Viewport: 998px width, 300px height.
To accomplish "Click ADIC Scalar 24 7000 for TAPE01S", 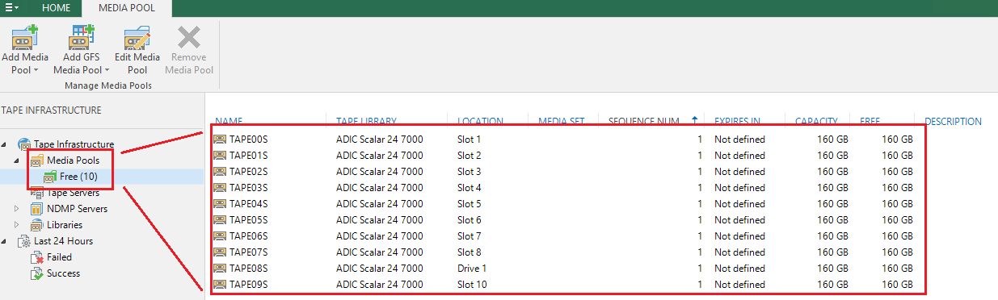I will [380, 156].
